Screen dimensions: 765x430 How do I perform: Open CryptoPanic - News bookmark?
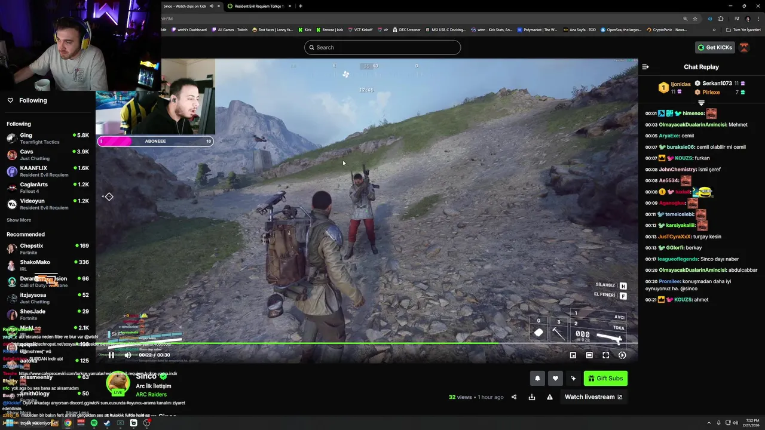click(x=666, y=30)
